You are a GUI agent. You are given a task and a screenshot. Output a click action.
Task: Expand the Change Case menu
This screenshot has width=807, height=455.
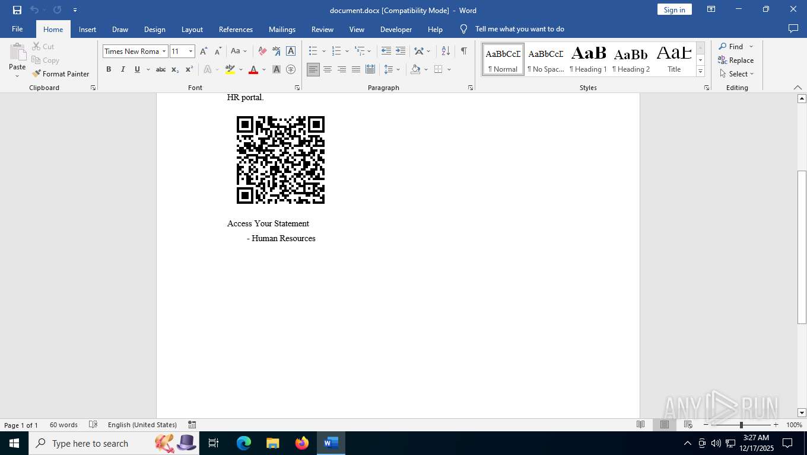click(x=239, y=52)
